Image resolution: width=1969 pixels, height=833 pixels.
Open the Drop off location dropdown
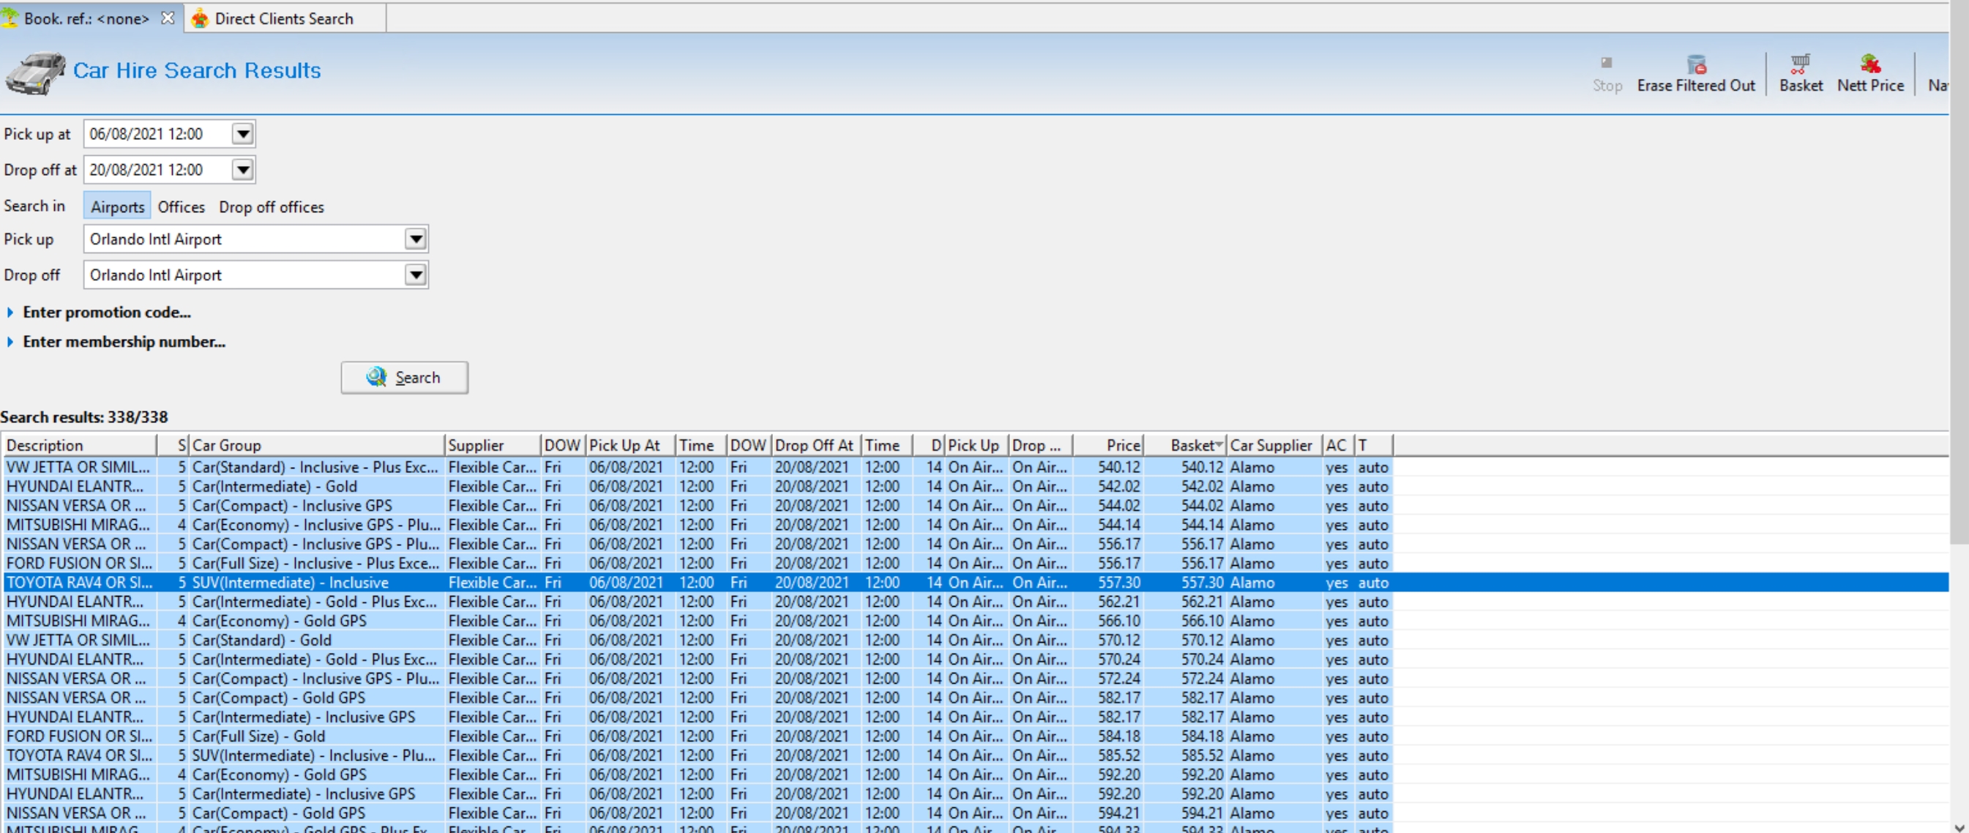pos(415,275)
